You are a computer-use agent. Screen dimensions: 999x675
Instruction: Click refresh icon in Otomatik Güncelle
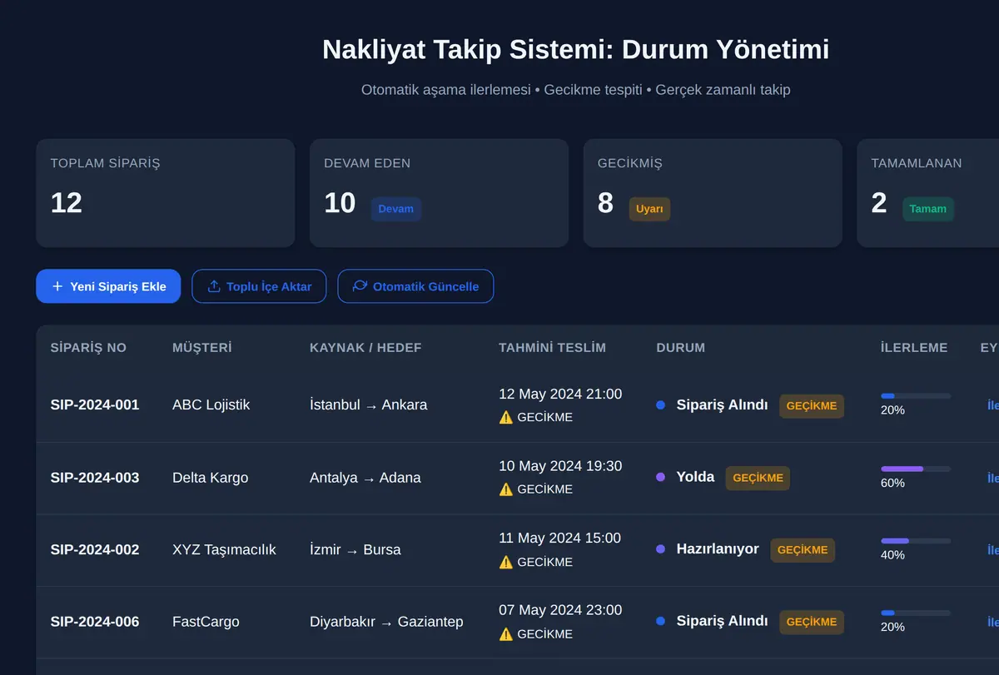coord(360,285)
